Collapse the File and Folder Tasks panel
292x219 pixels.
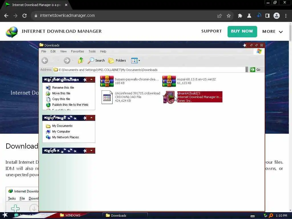92,80
